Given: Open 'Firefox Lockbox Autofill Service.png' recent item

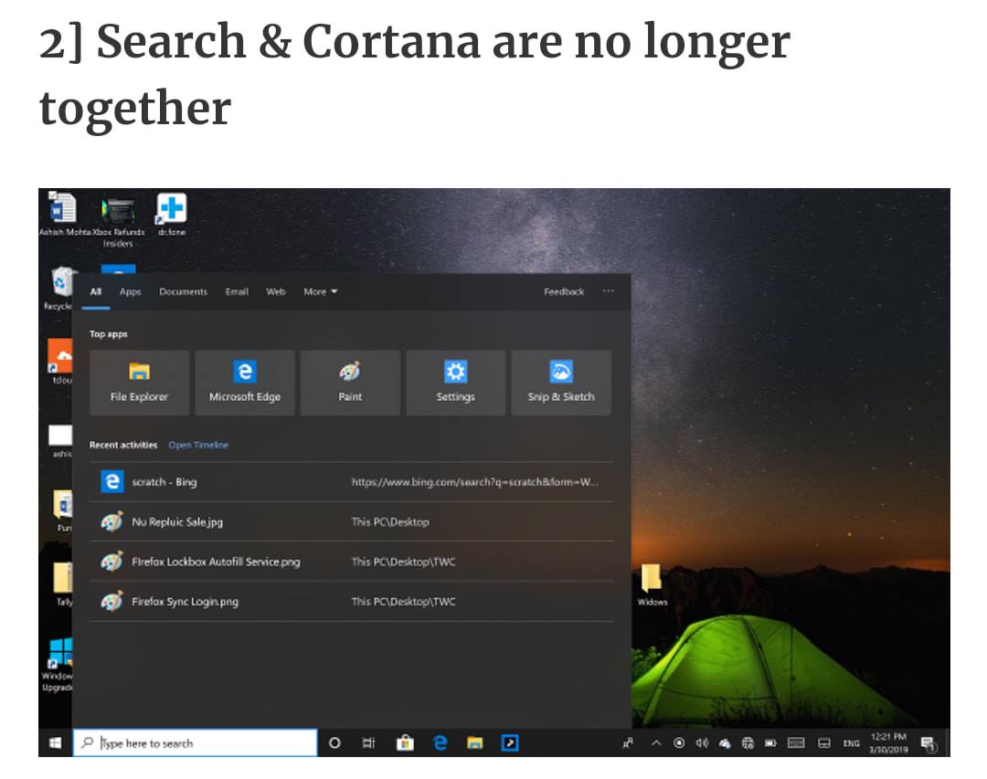Looking at the screenshot, I should [x=352, y=562].
